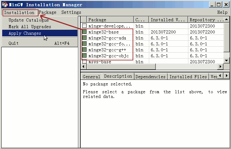The height and width of the screenshot is (149, 231).
Task: Toggle mingw32-gcc-ada package checkbox
Action: 84,38
